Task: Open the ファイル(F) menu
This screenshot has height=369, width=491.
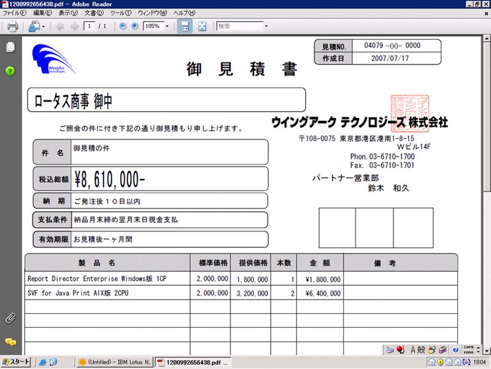Action: [14, 13]
